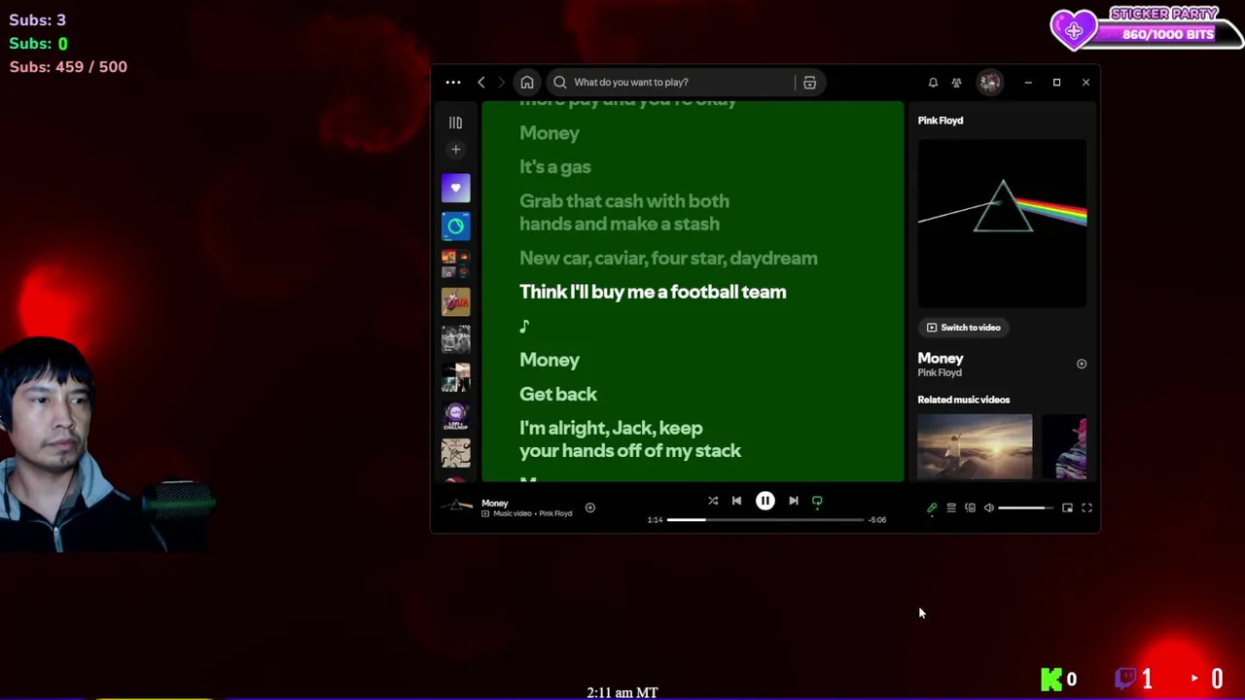Skip to next track
This screenshot has height=700, width=1245.
pyautogui.click(x=794, y=501)
